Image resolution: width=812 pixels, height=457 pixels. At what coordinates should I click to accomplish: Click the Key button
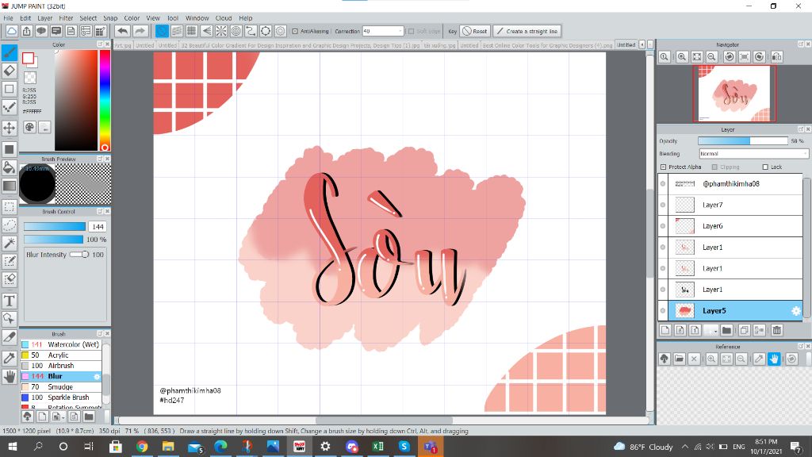pyautogui.click(x=452, y=31)
